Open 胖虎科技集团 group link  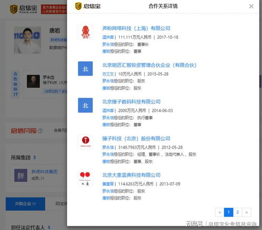pyautogui.click(x=45, y=172)
